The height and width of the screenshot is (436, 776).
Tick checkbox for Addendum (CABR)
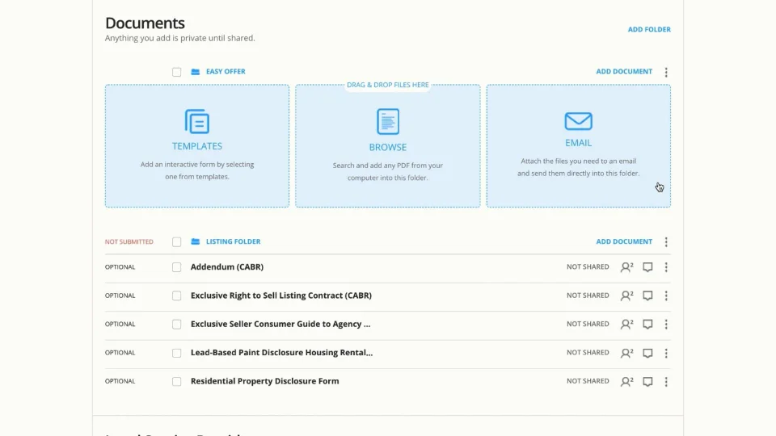click(177, 267)
